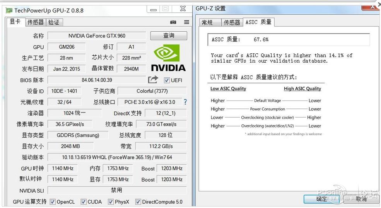381x208 pixels.
Task: Click the subvendor Colorful (7377) field
Action: pyautogui.click(x=152, y=91)
